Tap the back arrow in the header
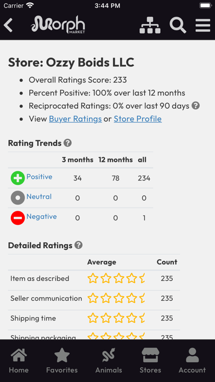Viewport: 215px width, 382px height. [8, 25]
